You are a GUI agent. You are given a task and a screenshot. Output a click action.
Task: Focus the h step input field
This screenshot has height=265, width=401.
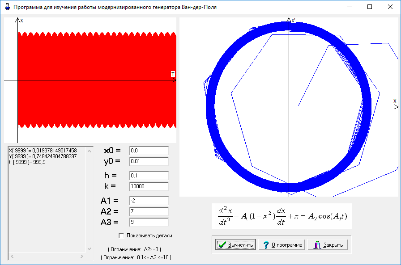pos(149,176)
